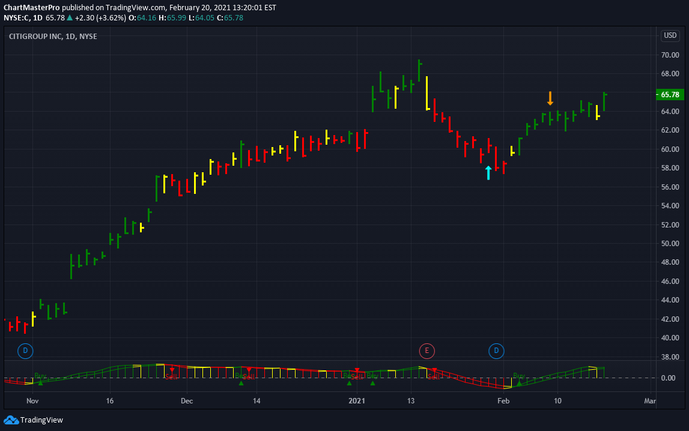Click the 54.00 price axis label
The width and height of the screenshot is (689, 431).
pos(670,206)
